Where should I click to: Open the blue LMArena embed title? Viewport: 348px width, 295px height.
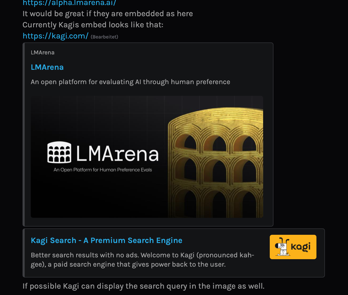(47, 67)
